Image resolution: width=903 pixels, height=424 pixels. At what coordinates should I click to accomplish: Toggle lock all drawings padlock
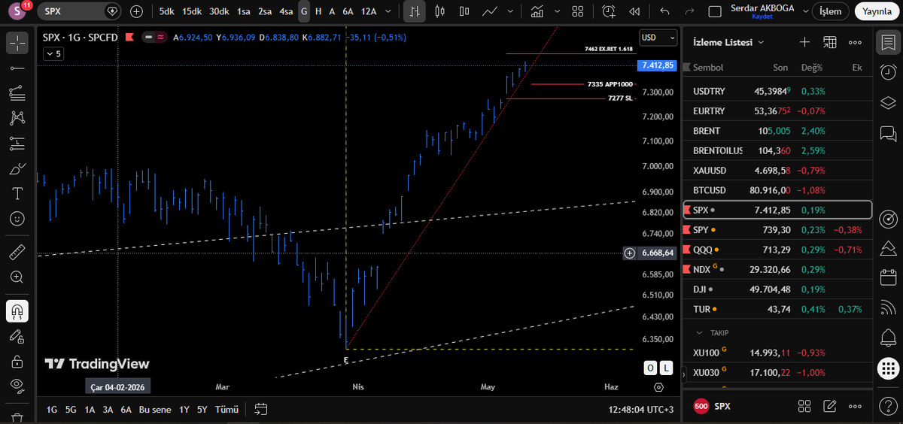(x=17, y=362)
